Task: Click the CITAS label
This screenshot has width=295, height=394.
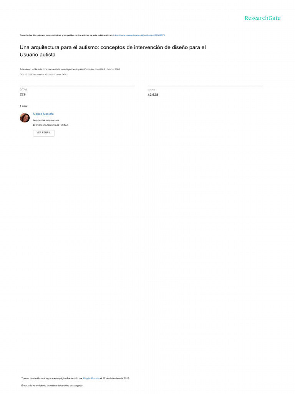Action: tap(23, 90)
